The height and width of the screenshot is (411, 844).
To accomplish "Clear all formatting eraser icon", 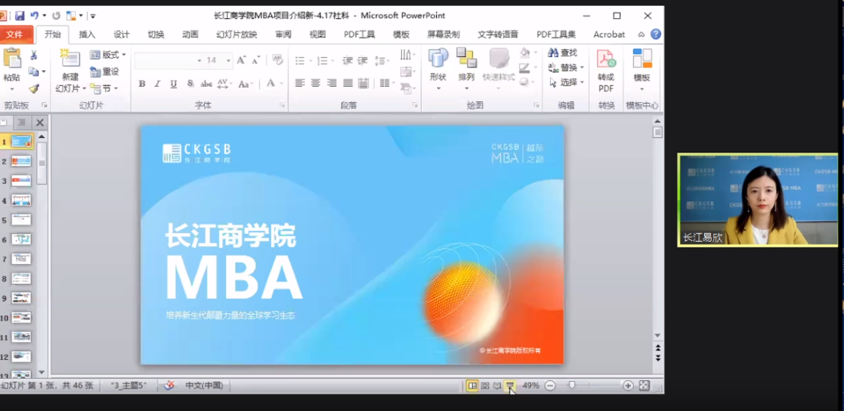I will tap(278, 59).
